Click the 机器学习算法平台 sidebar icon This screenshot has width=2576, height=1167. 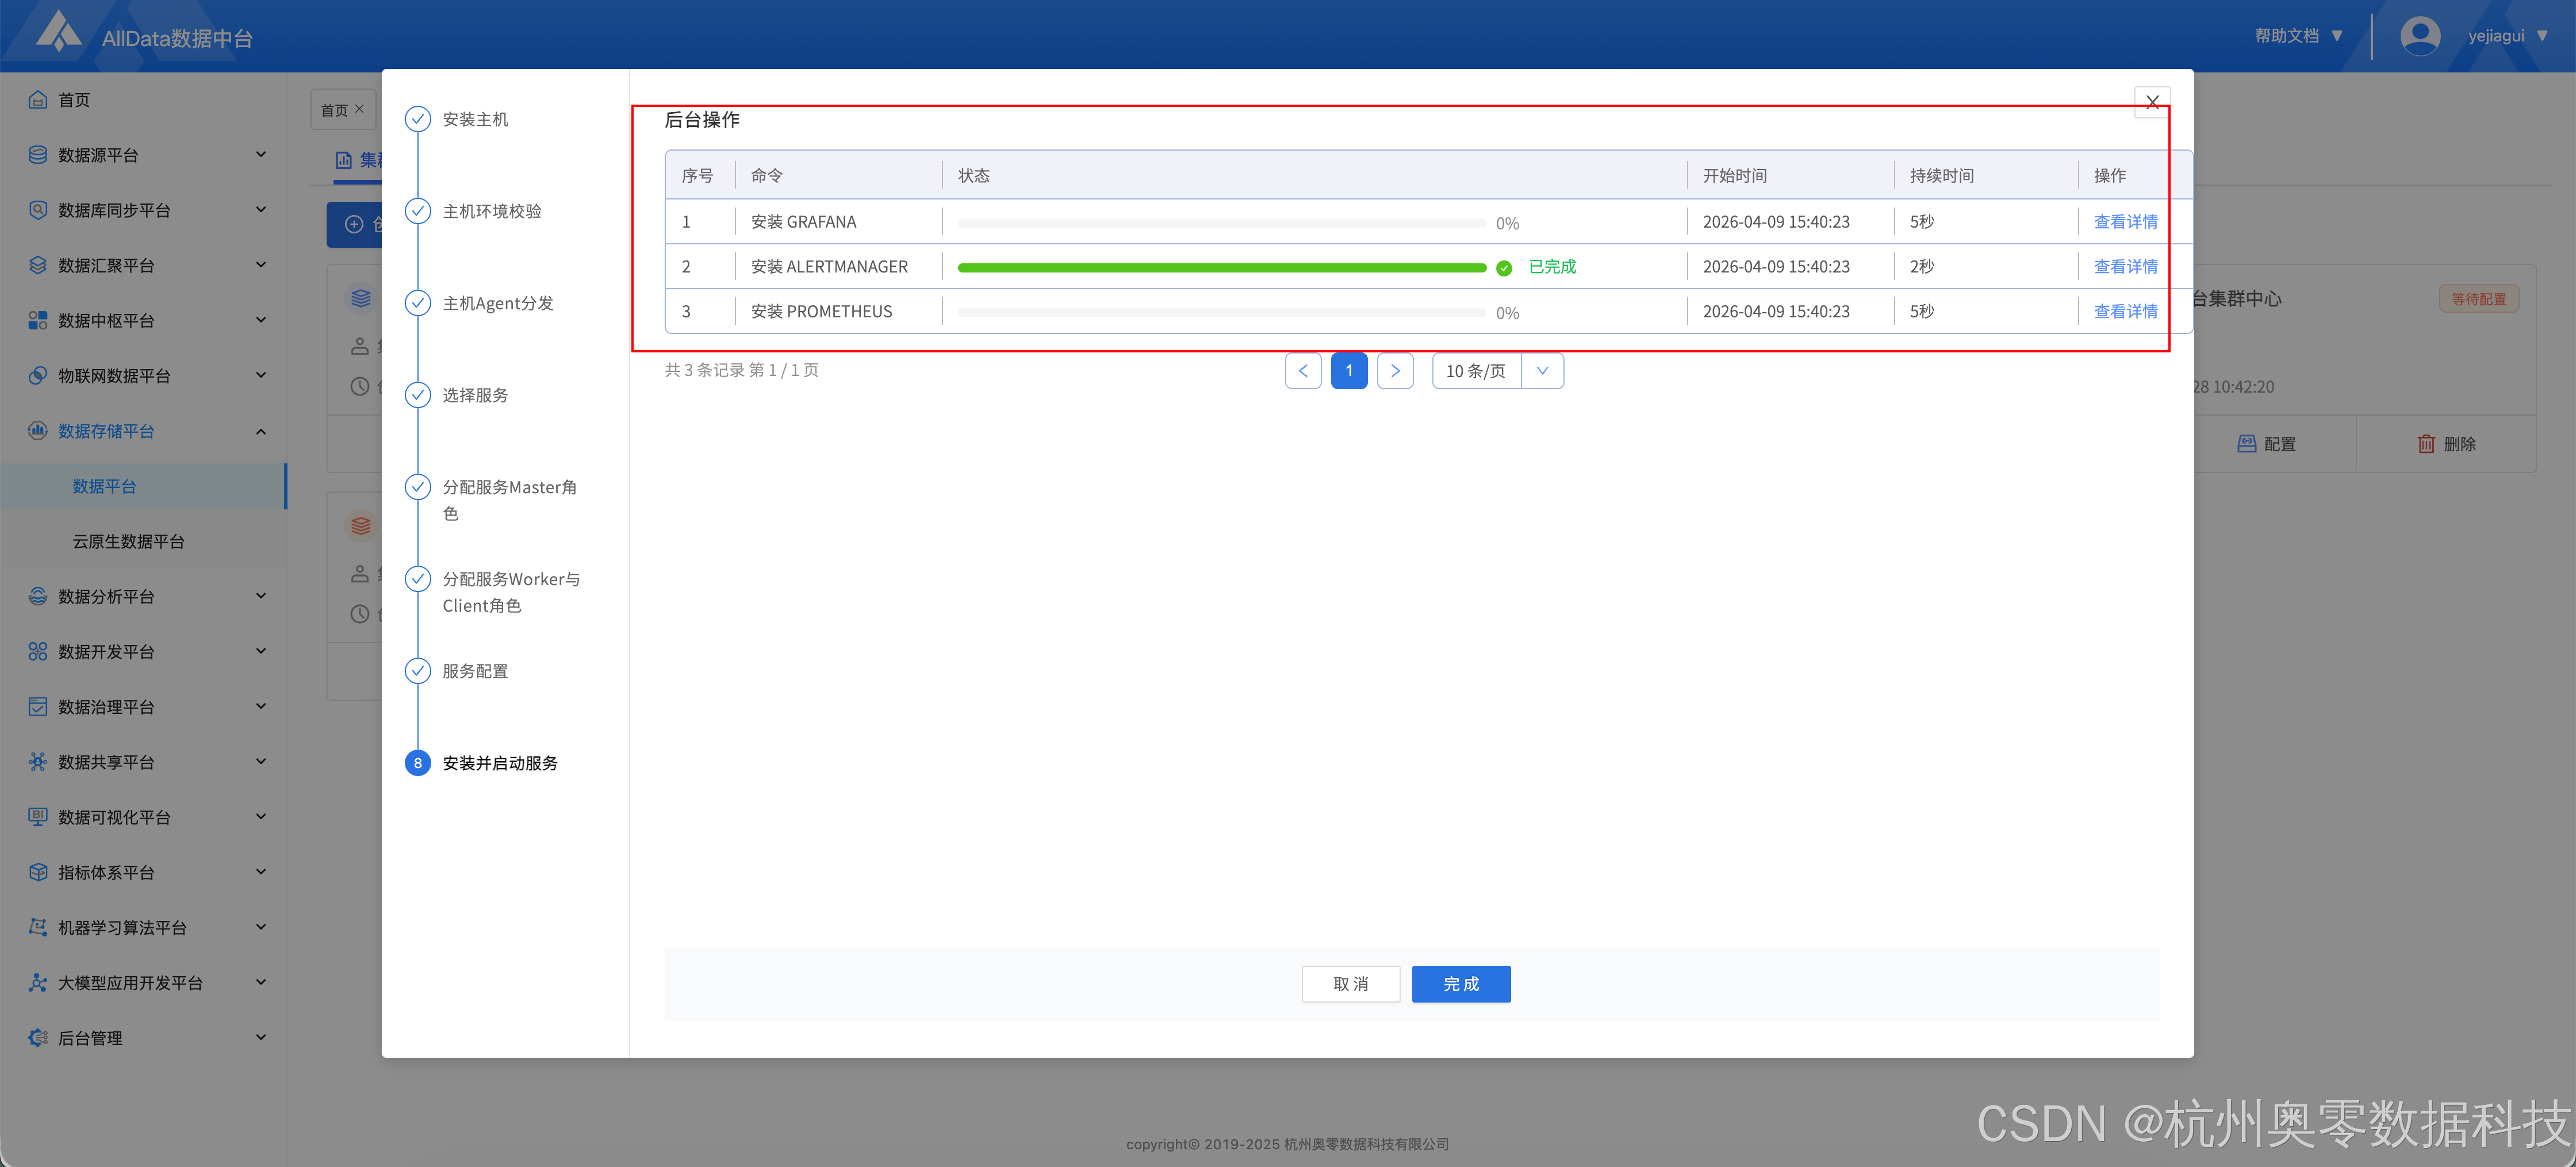(x=38, y=927)
